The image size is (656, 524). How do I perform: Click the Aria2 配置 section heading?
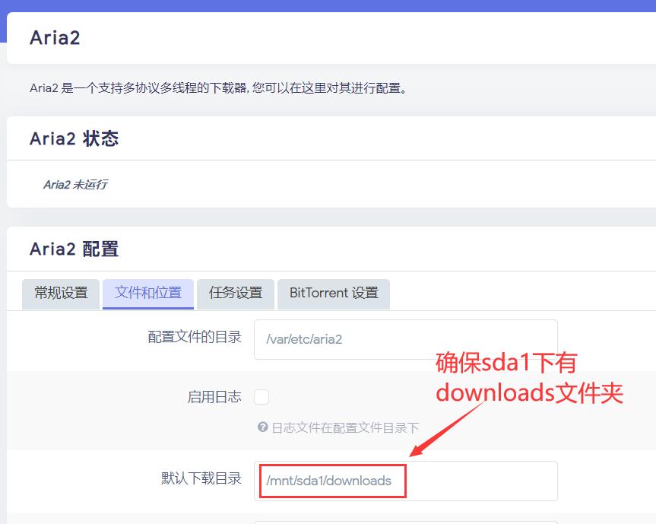point(74,249)
